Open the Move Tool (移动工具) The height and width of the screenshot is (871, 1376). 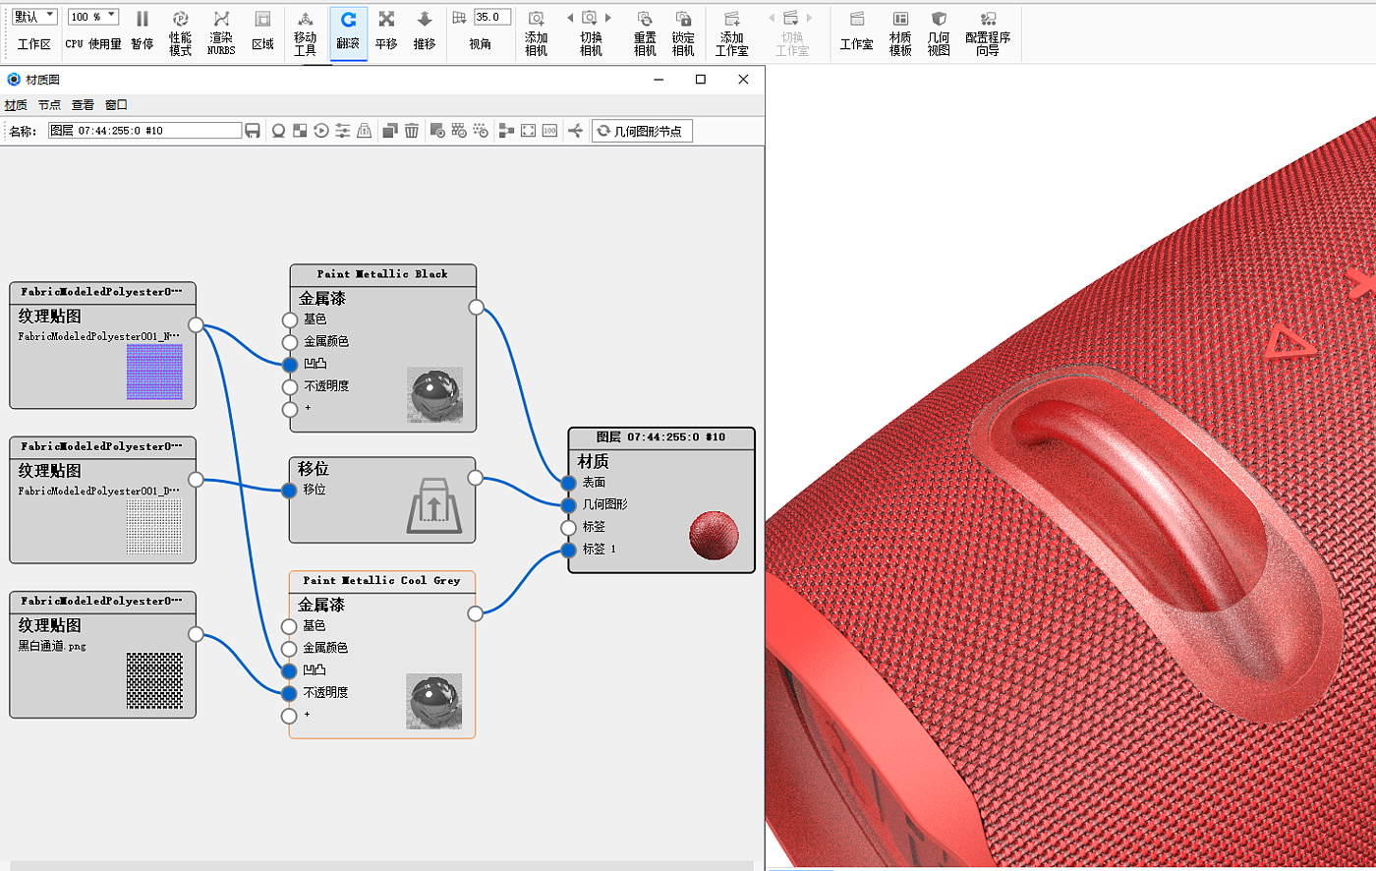(x=306, y=31)
